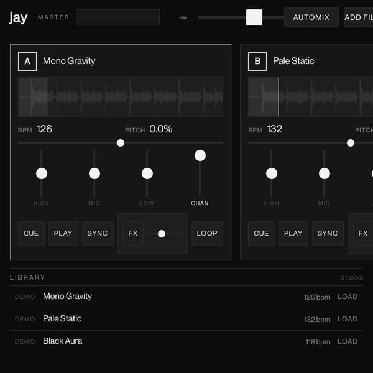Select Pale Static library row title
373x373 pixels.
click(x=62, y=319)
